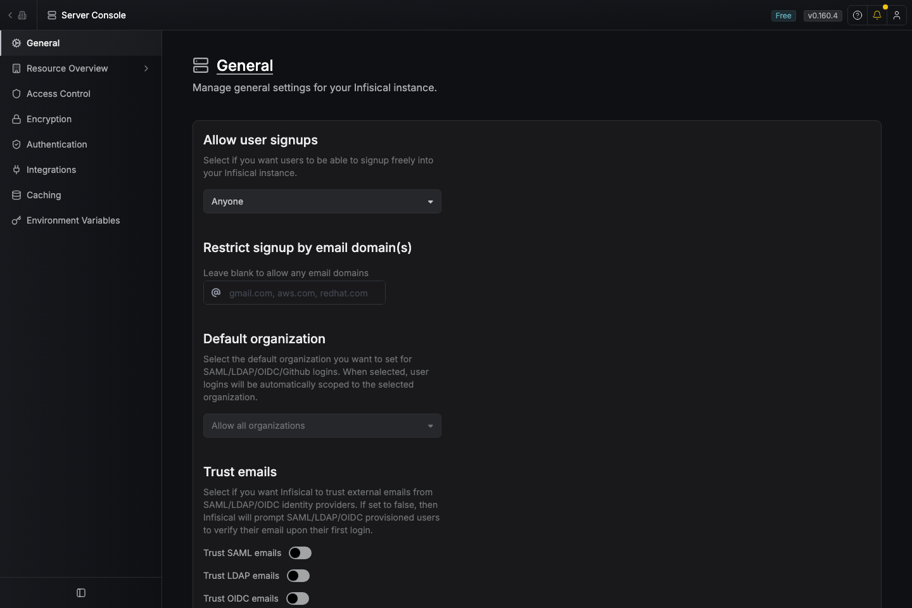Click the Server Console title
Screen dimensions: 912x608
94,15
